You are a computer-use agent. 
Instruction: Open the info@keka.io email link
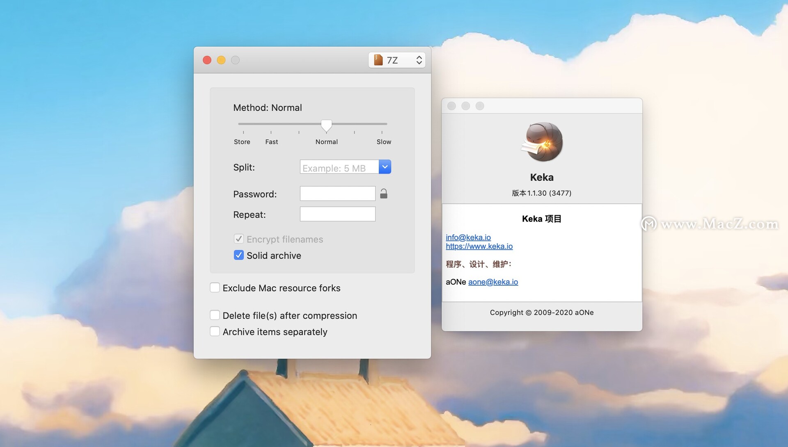[468, 237]
